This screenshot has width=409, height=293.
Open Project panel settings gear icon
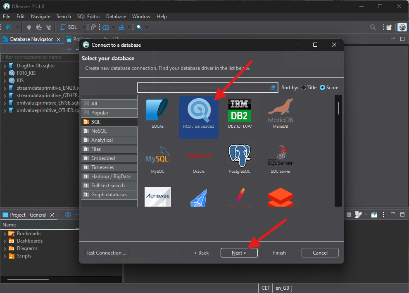tap(68, 214)
